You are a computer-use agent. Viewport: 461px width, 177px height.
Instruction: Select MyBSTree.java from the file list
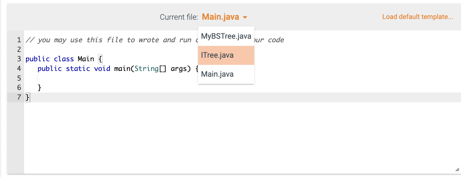pyautogui.click(x=226, y=36)
